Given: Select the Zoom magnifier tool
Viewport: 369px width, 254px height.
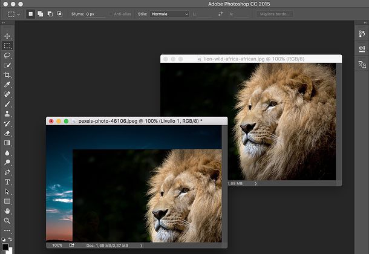Looking at the screenshot, I should [x=7, y=221].
